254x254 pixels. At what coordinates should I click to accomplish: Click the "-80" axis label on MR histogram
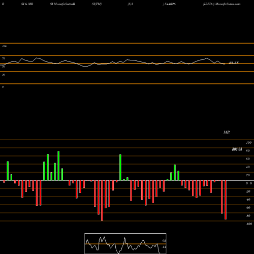click(x=248, y=216)
